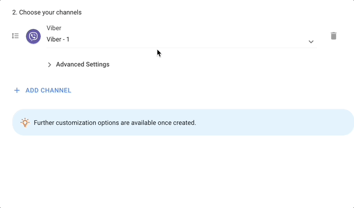The height and width of the screenshot is (208, 354).
Task: Click the lightbulb tip icon
Action: coord(25,123)
